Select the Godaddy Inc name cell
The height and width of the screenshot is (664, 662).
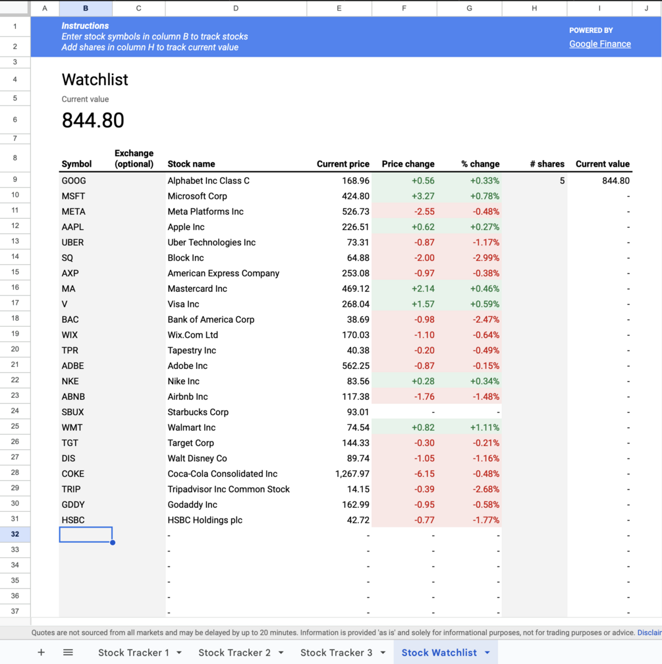click(x=236, y=505)
